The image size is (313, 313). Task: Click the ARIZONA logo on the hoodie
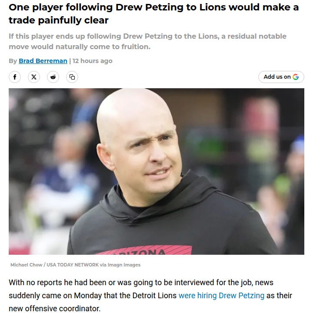tap(144, 250)
